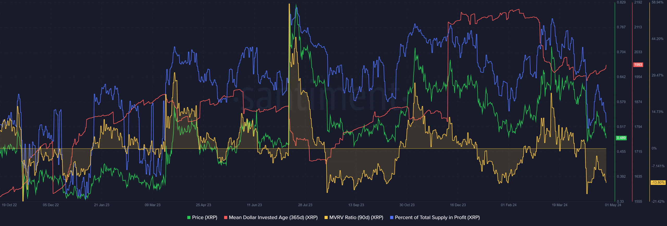667x226 pixels.
Task: Click the 0.455 price axis value
Action: (621, 151)
